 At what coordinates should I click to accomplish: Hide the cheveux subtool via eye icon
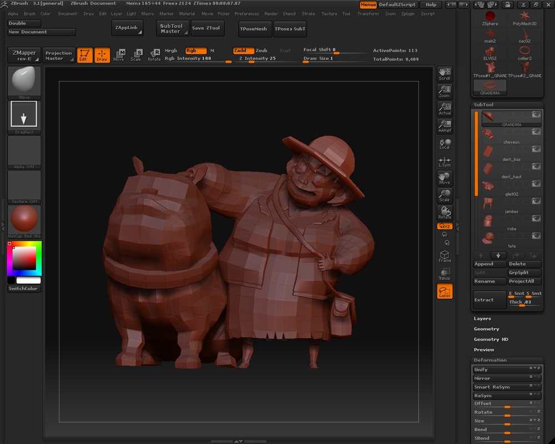[x=536, y=132]
